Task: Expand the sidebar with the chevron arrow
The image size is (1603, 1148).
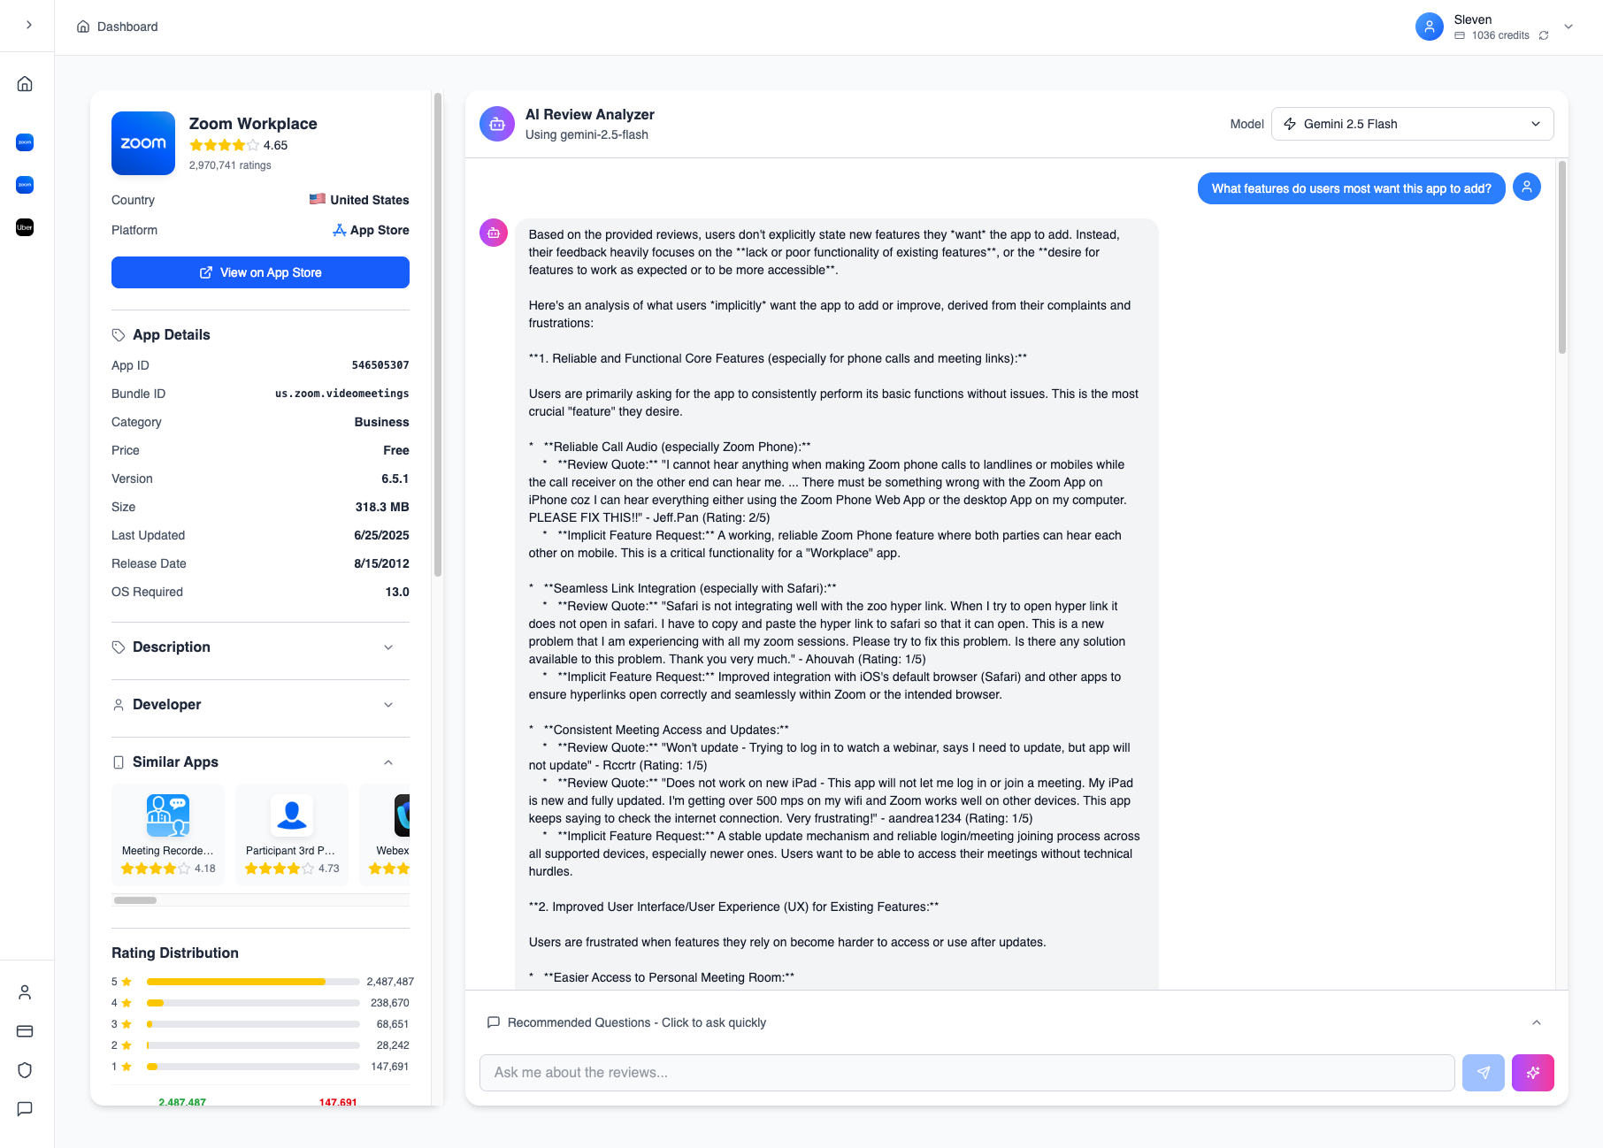Action: coord(28,25)
